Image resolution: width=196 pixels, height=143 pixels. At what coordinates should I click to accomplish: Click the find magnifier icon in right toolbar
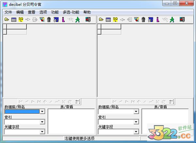click(x=165, y=20)
